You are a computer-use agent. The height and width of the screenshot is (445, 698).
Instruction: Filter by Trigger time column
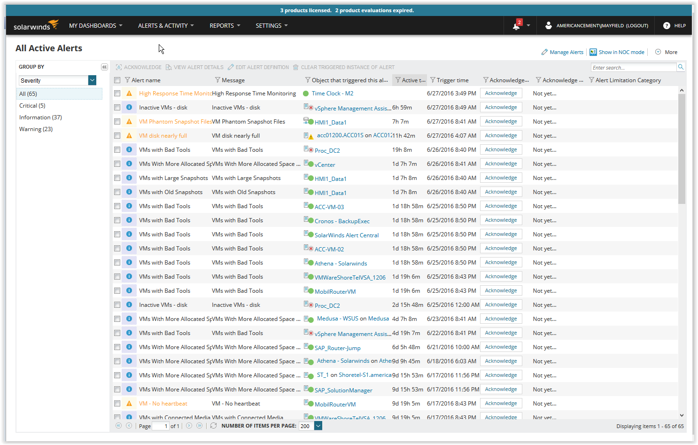click(433, 80)
